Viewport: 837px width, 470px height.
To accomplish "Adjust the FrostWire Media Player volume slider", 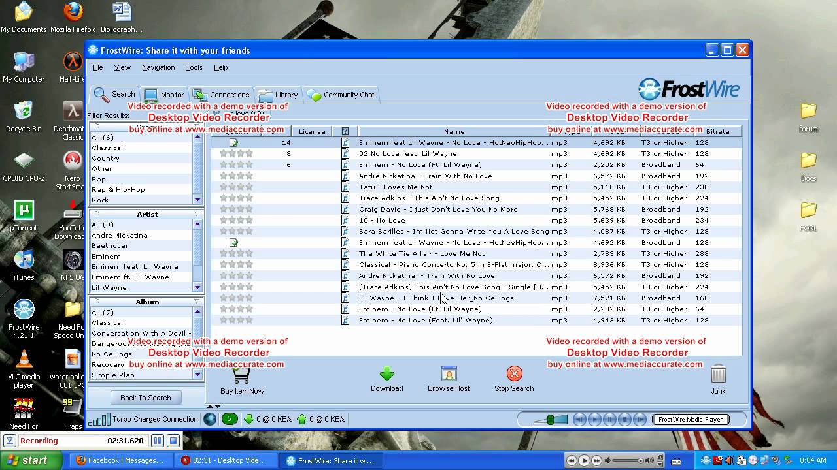I will (550, 420).
